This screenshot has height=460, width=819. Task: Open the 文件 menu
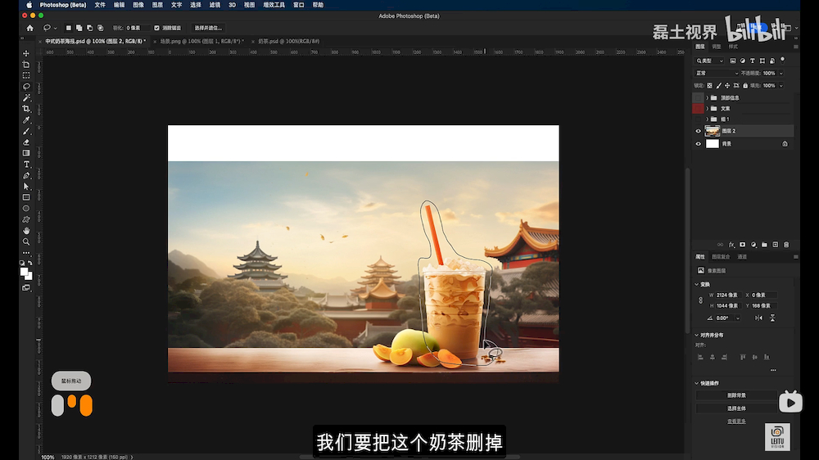[x=100, y=5]
